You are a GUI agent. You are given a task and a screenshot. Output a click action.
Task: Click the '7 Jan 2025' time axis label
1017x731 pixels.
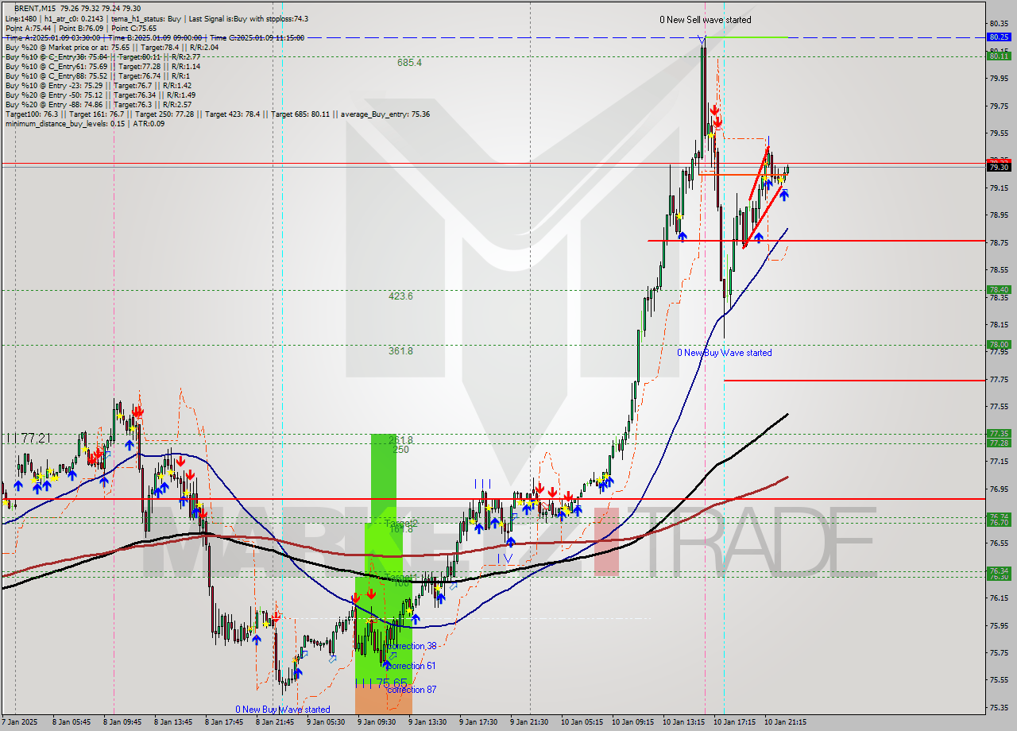20,722
